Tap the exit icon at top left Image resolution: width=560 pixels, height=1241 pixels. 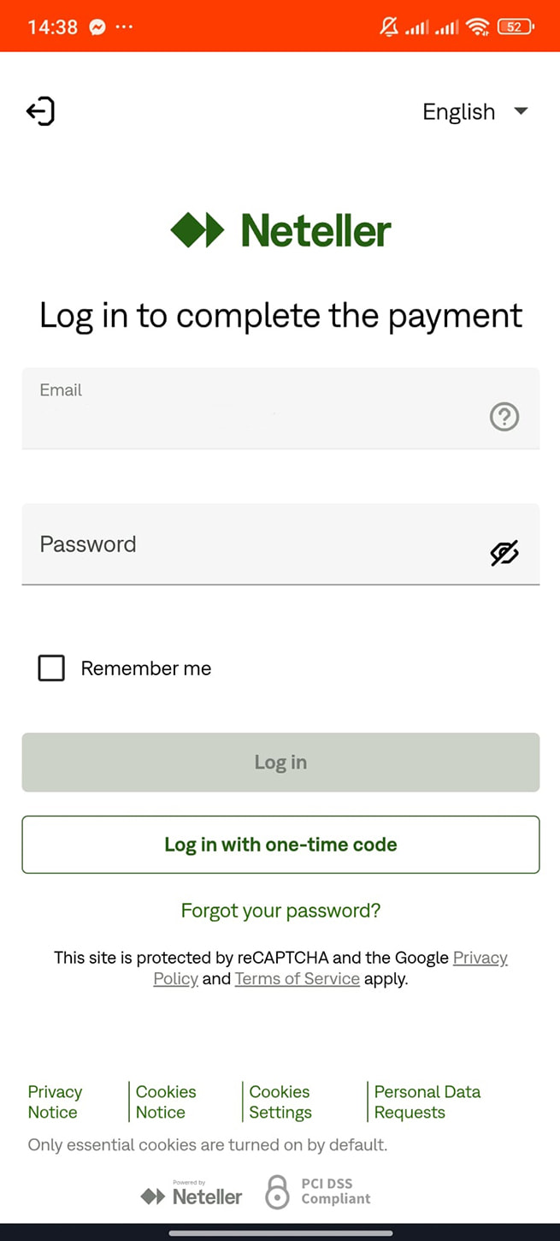coord(40,111)
